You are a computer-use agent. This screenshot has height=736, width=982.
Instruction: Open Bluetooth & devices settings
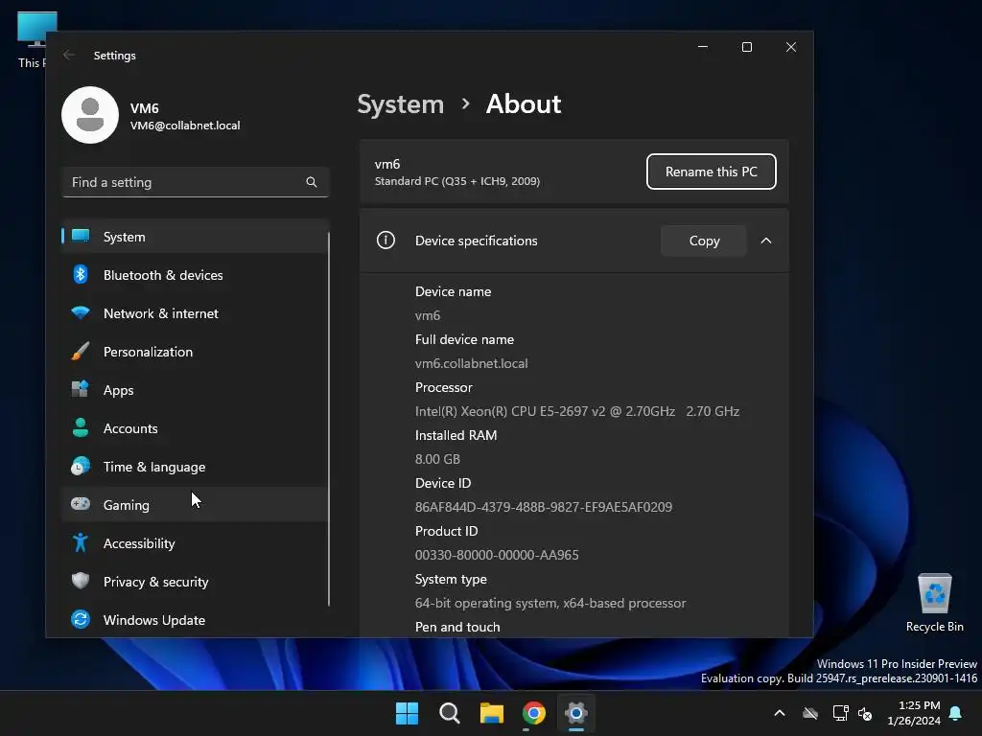coord(195,275)
